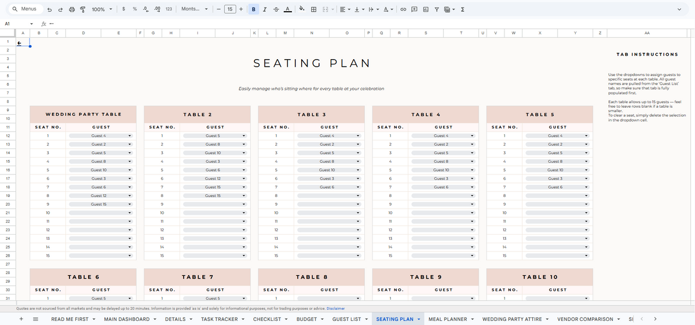
Task: Open Wedding Party Table seat 1 guest dropdown
Action: tap(130, 136)
